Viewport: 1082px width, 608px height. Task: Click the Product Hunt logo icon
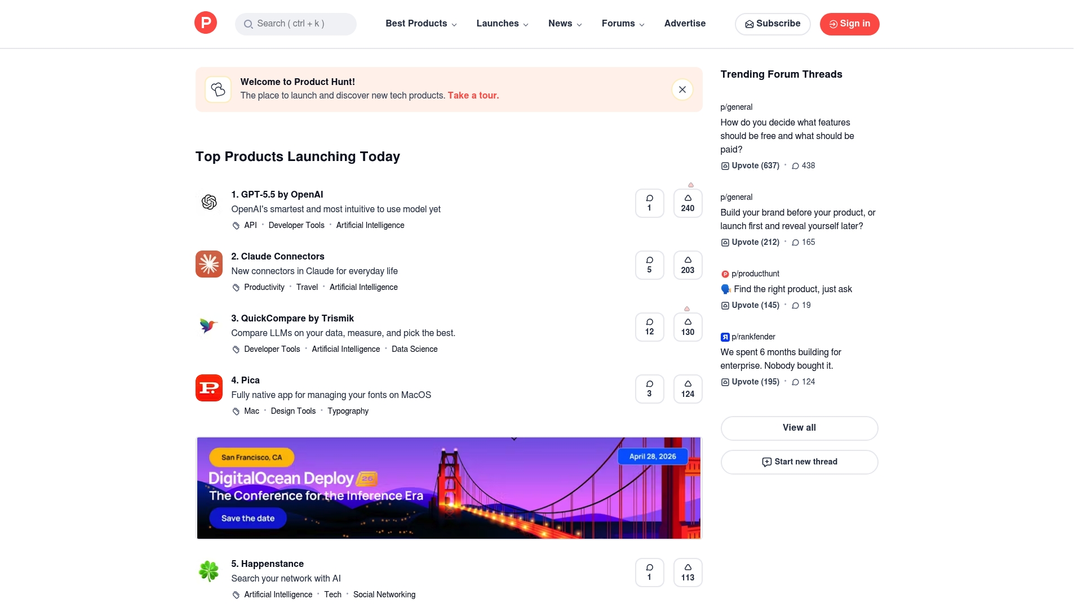[206, 23]
